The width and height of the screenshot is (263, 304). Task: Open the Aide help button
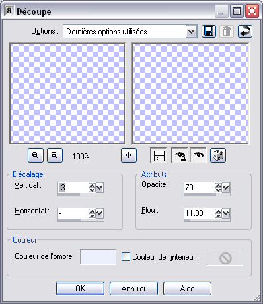(x=187, y=289)
